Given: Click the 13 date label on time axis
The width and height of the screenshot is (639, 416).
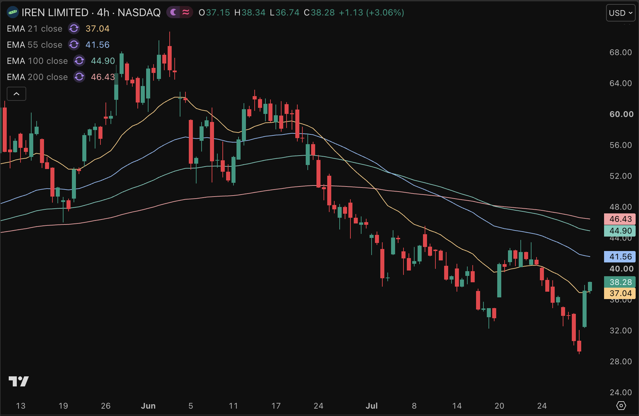Looking at the screenshot, I should click(x=21, y=406).
